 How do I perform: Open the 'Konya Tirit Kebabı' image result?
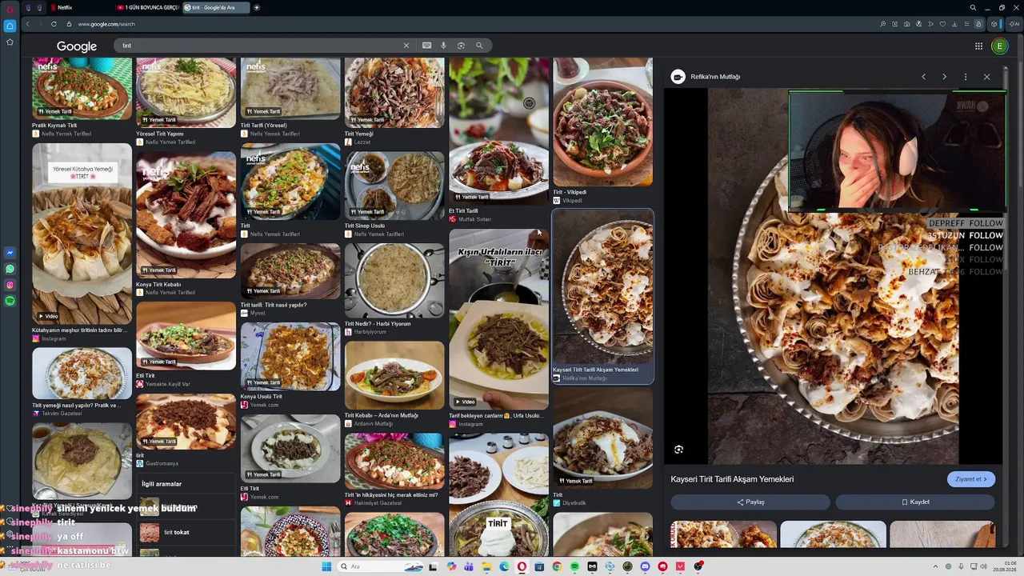click(186, 215)
